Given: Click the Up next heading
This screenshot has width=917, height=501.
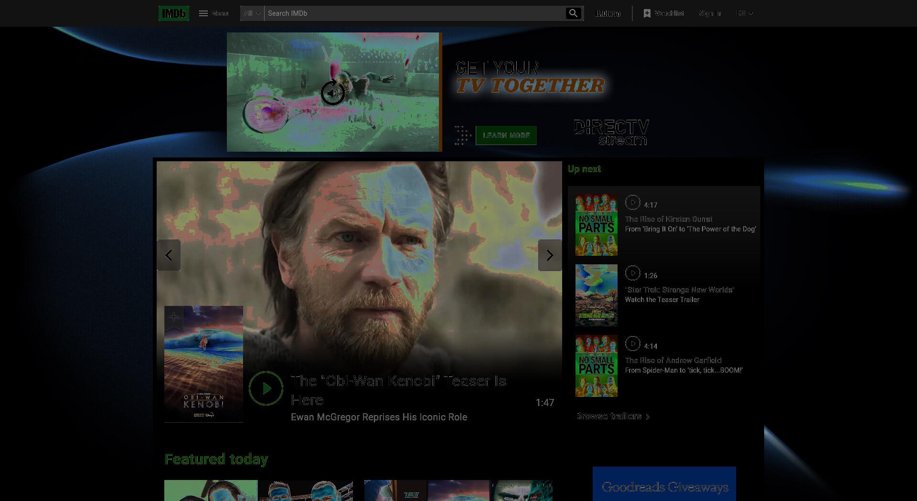Looking at the screenshot, I should (584, 169).
